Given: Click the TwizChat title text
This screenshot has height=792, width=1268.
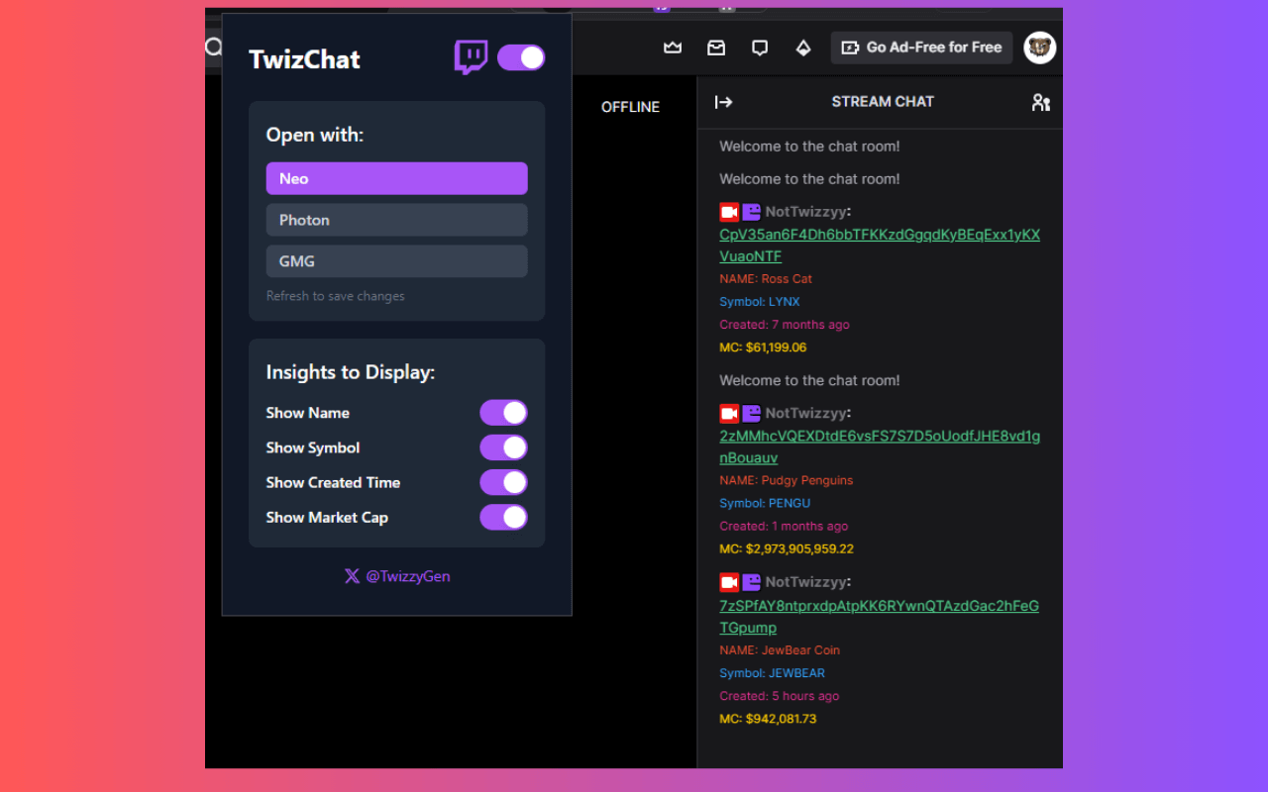Looking at the screenshot, I should point(304,59).
